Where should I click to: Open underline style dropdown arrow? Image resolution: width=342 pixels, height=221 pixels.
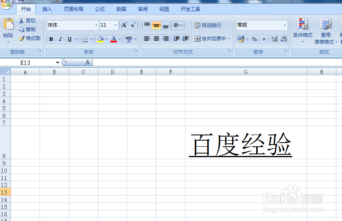pos(76,39)
